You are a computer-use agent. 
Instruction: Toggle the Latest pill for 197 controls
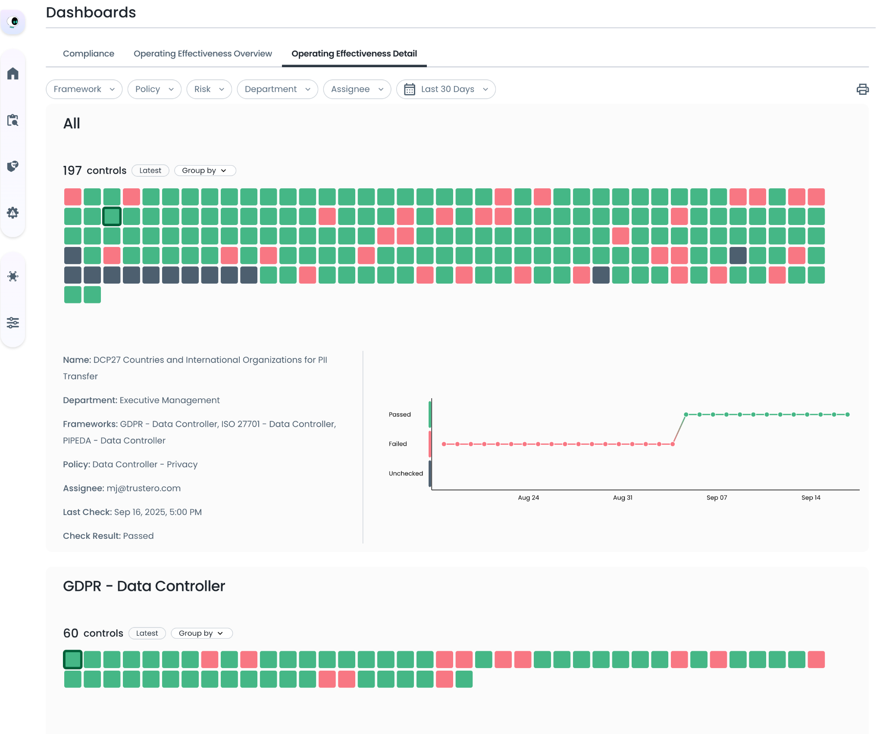coord(150,171)
